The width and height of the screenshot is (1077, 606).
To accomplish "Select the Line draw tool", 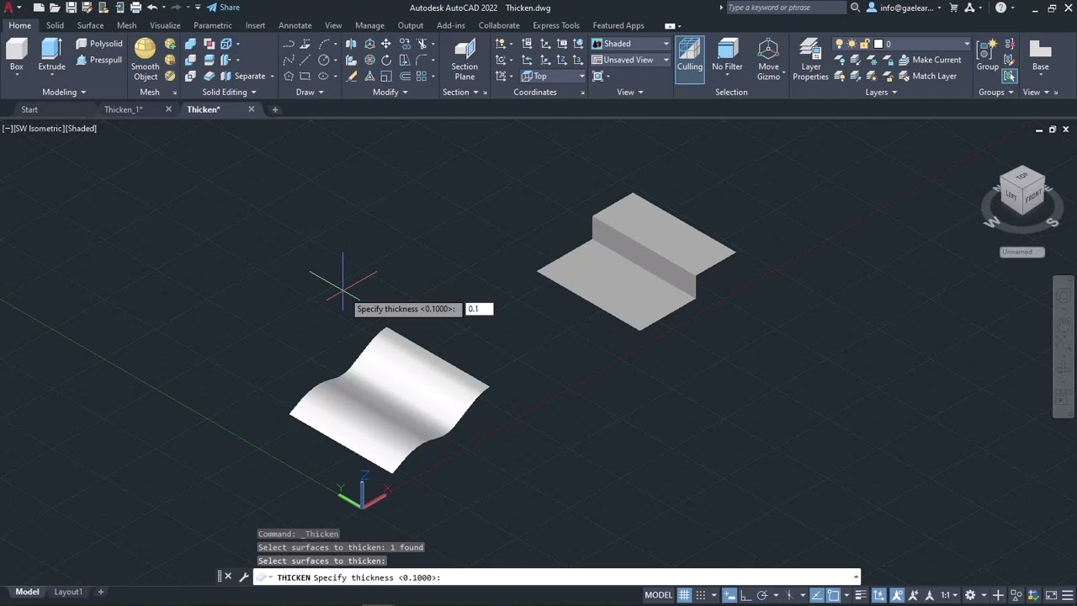I will (305, 60).
